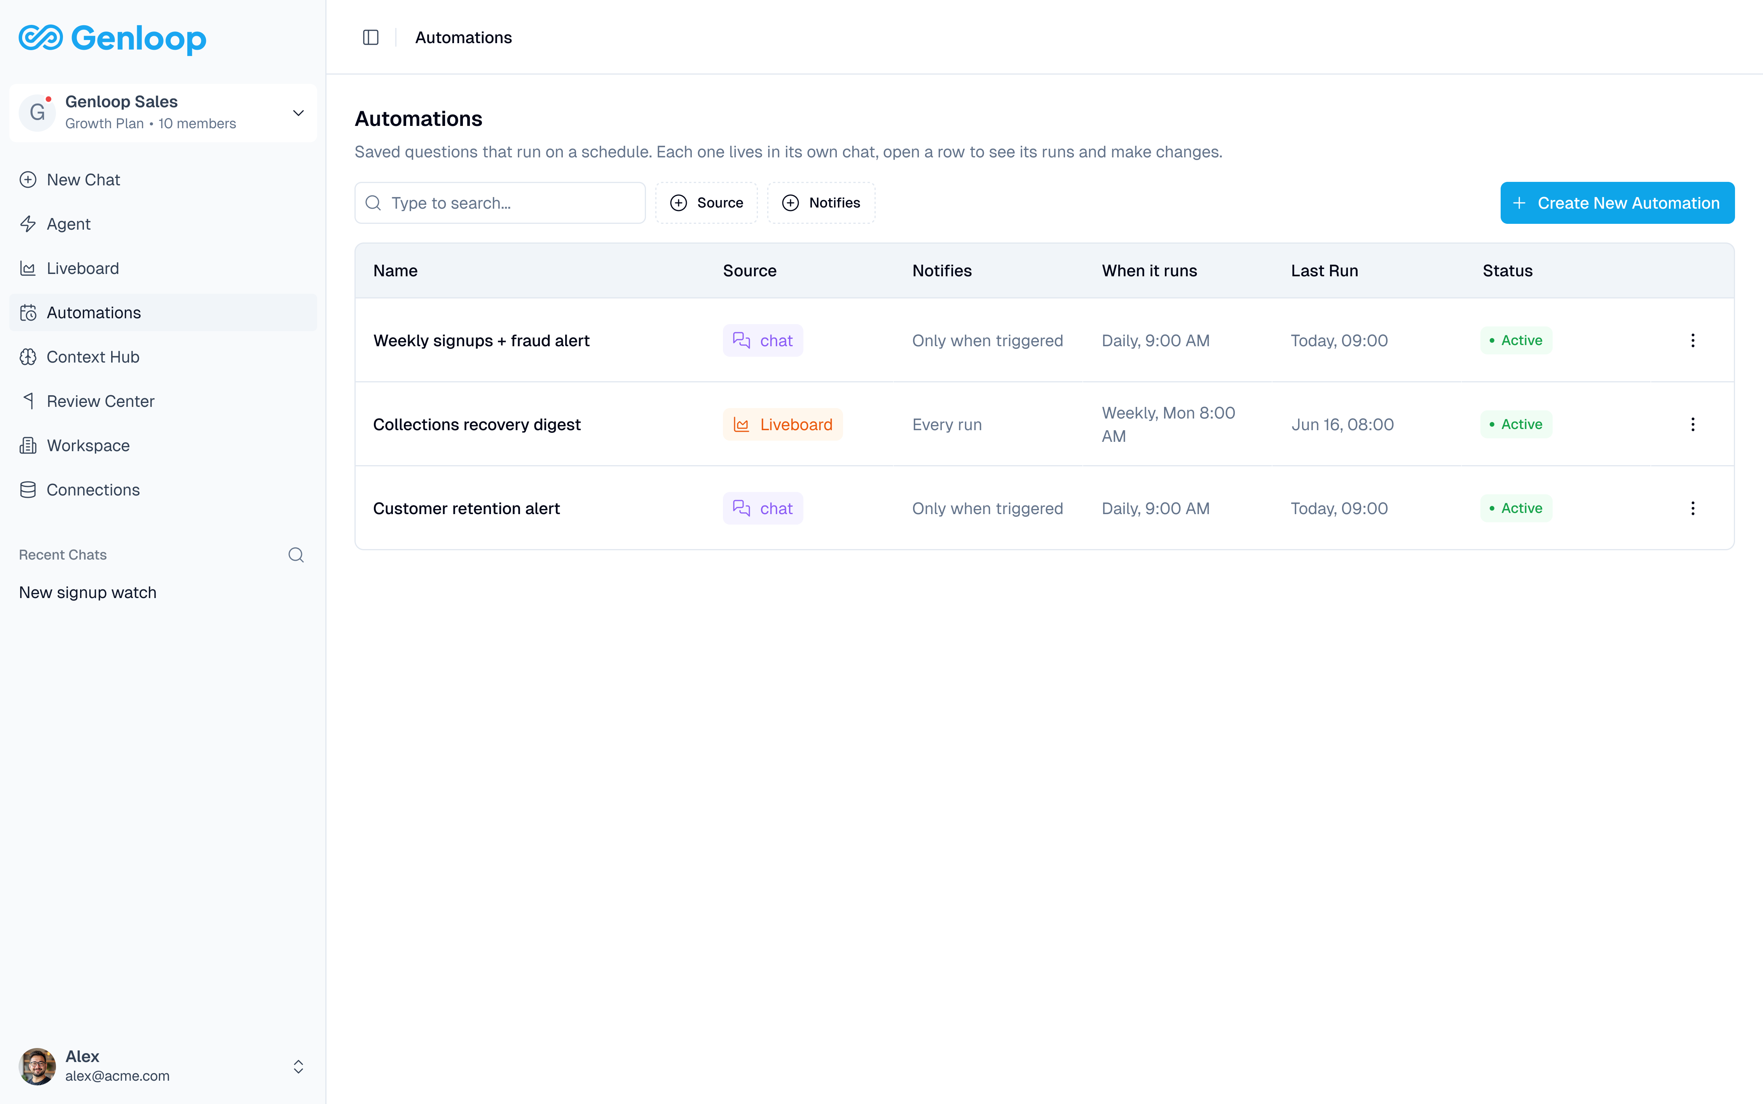Open Review Center
Viewport: 1763px width, 1104px height.
tap(163, 401)
